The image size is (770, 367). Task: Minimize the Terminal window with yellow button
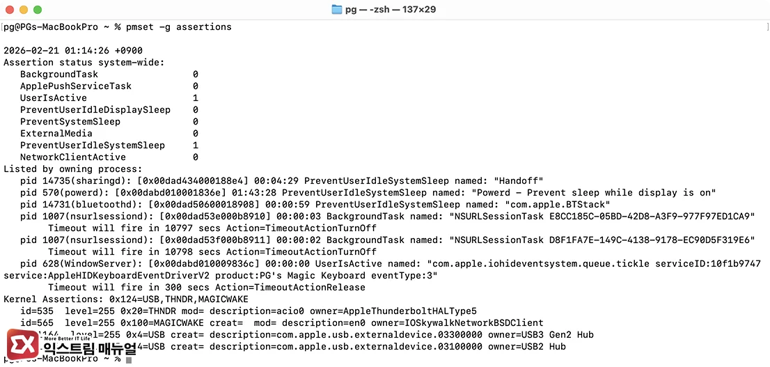(24, 10)
